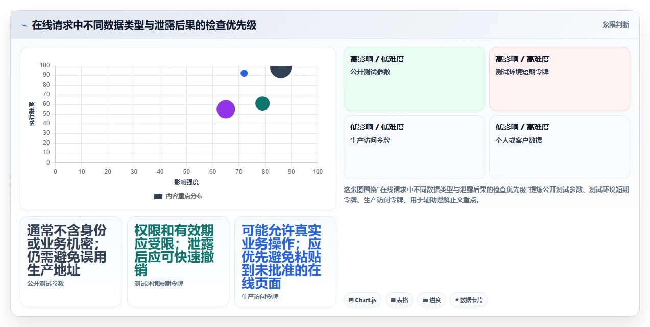This screenshot has height=327, width=650.
Task: Open the 高影响 / 低难度 quadrant card
Action: (414, 79)
